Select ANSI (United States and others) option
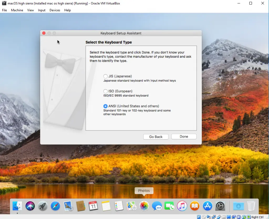The height and width of the screenshot is (219, 269). click(x=105, y=106)
